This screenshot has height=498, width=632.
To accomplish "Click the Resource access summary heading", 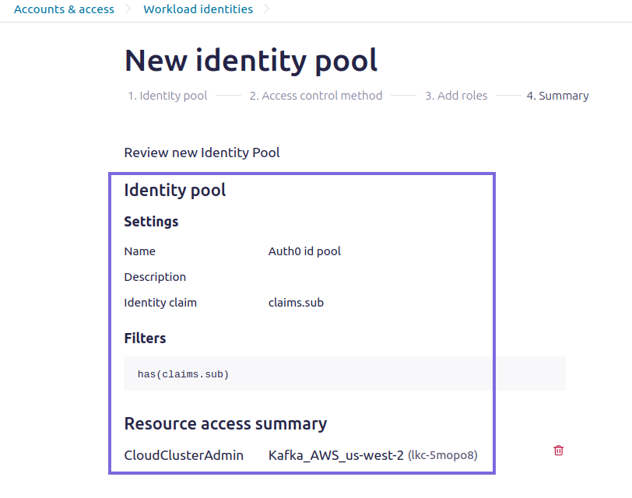I will click(225, 423).
